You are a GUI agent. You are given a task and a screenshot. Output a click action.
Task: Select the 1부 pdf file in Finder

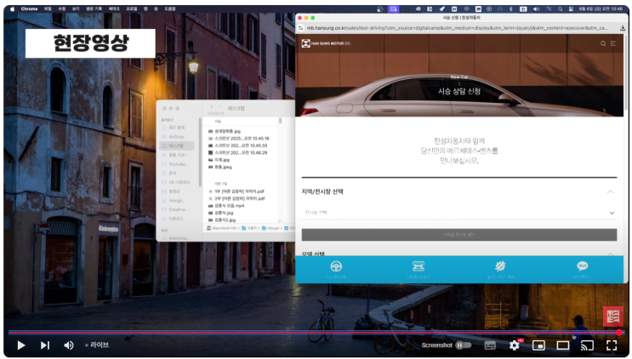[236, 191]
